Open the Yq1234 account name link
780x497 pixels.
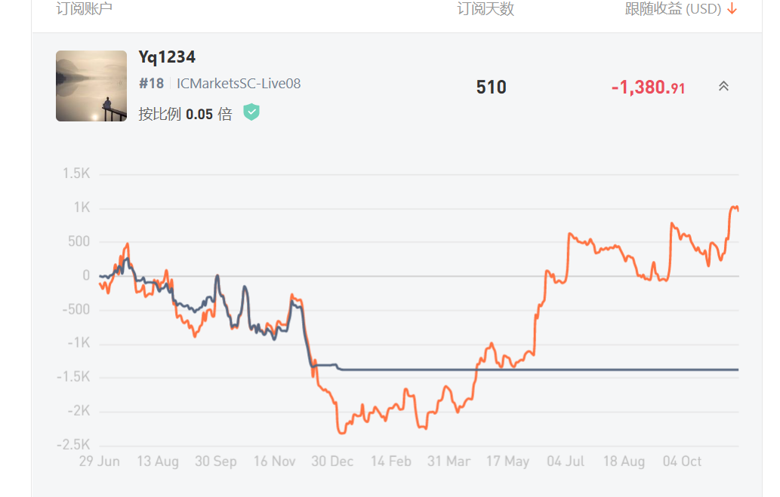167,57
